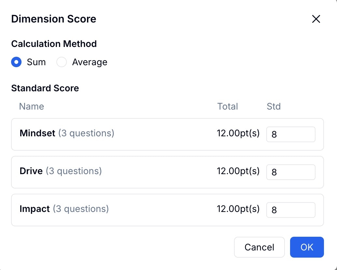This screenshot has width=337, height=270.
Task: Click the Impact standard score input
Action: coord(291,210)
